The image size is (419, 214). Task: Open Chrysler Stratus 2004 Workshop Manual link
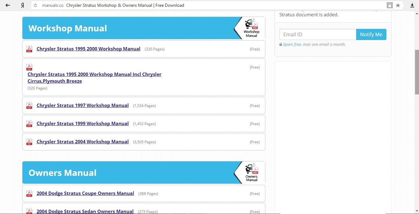click(x=83, y=141)
